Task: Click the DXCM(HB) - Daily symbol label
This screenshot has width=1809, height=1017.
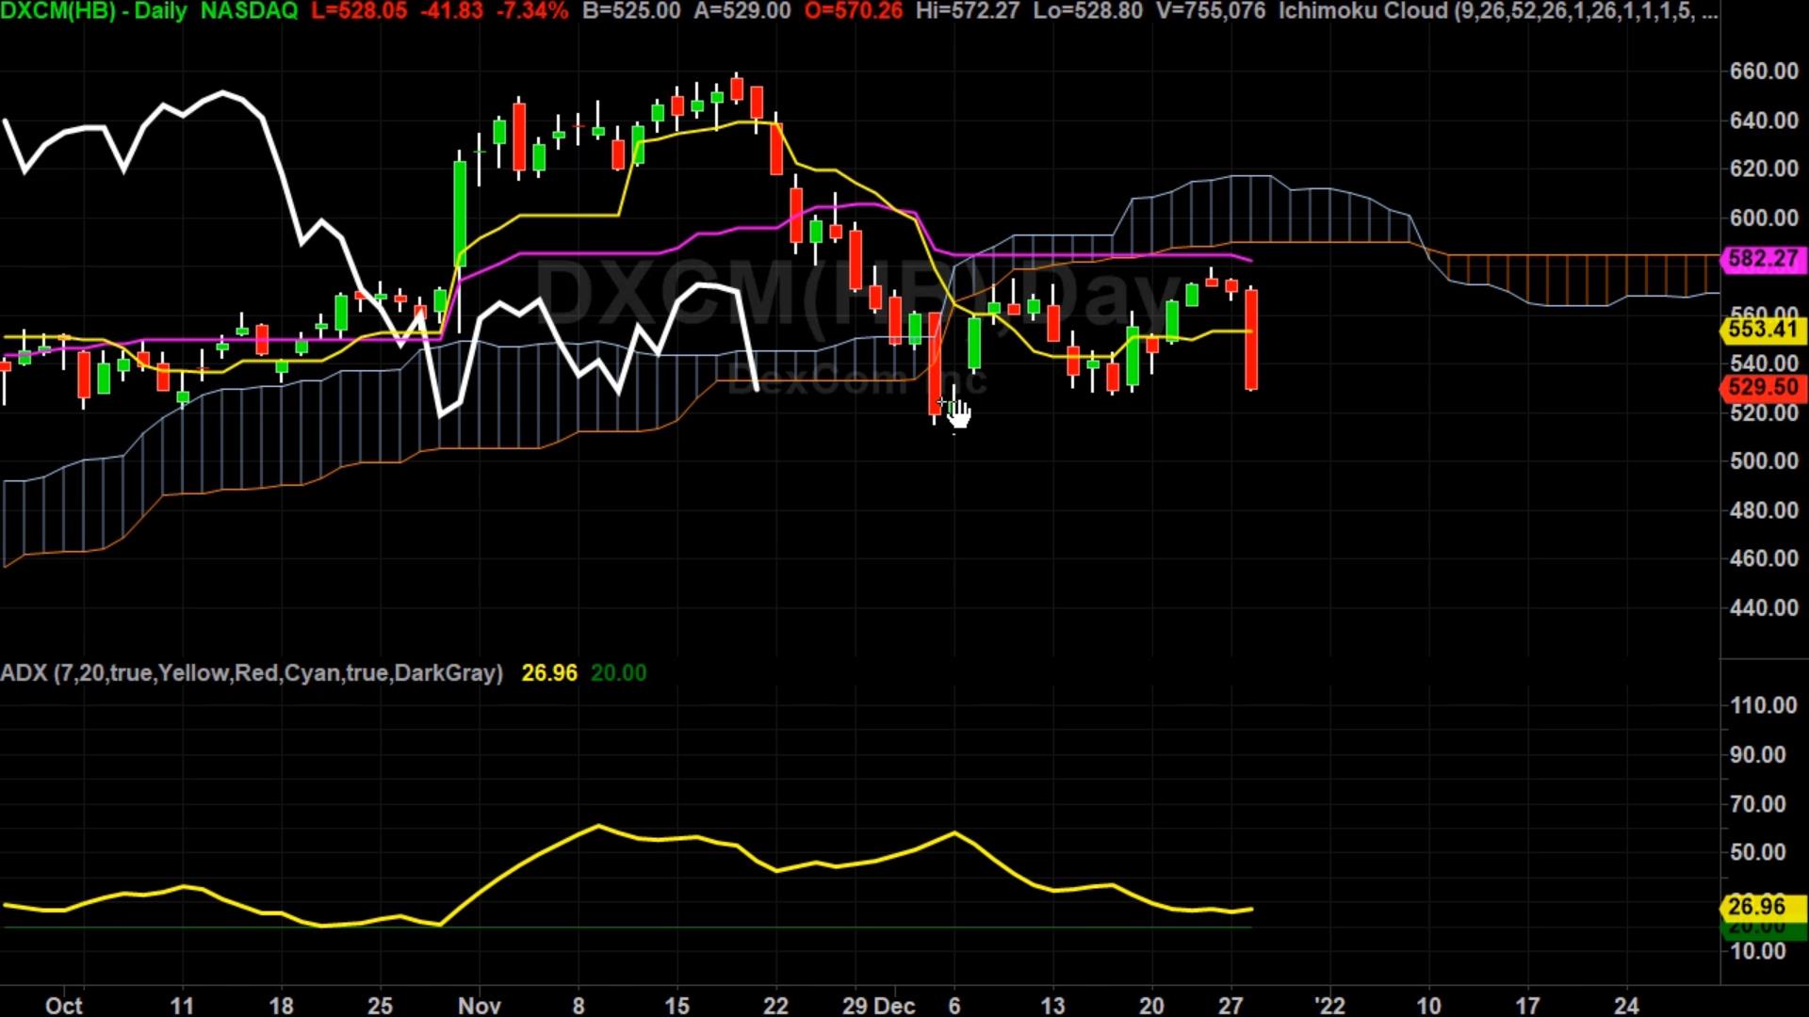Action: [x=94, y=11]
